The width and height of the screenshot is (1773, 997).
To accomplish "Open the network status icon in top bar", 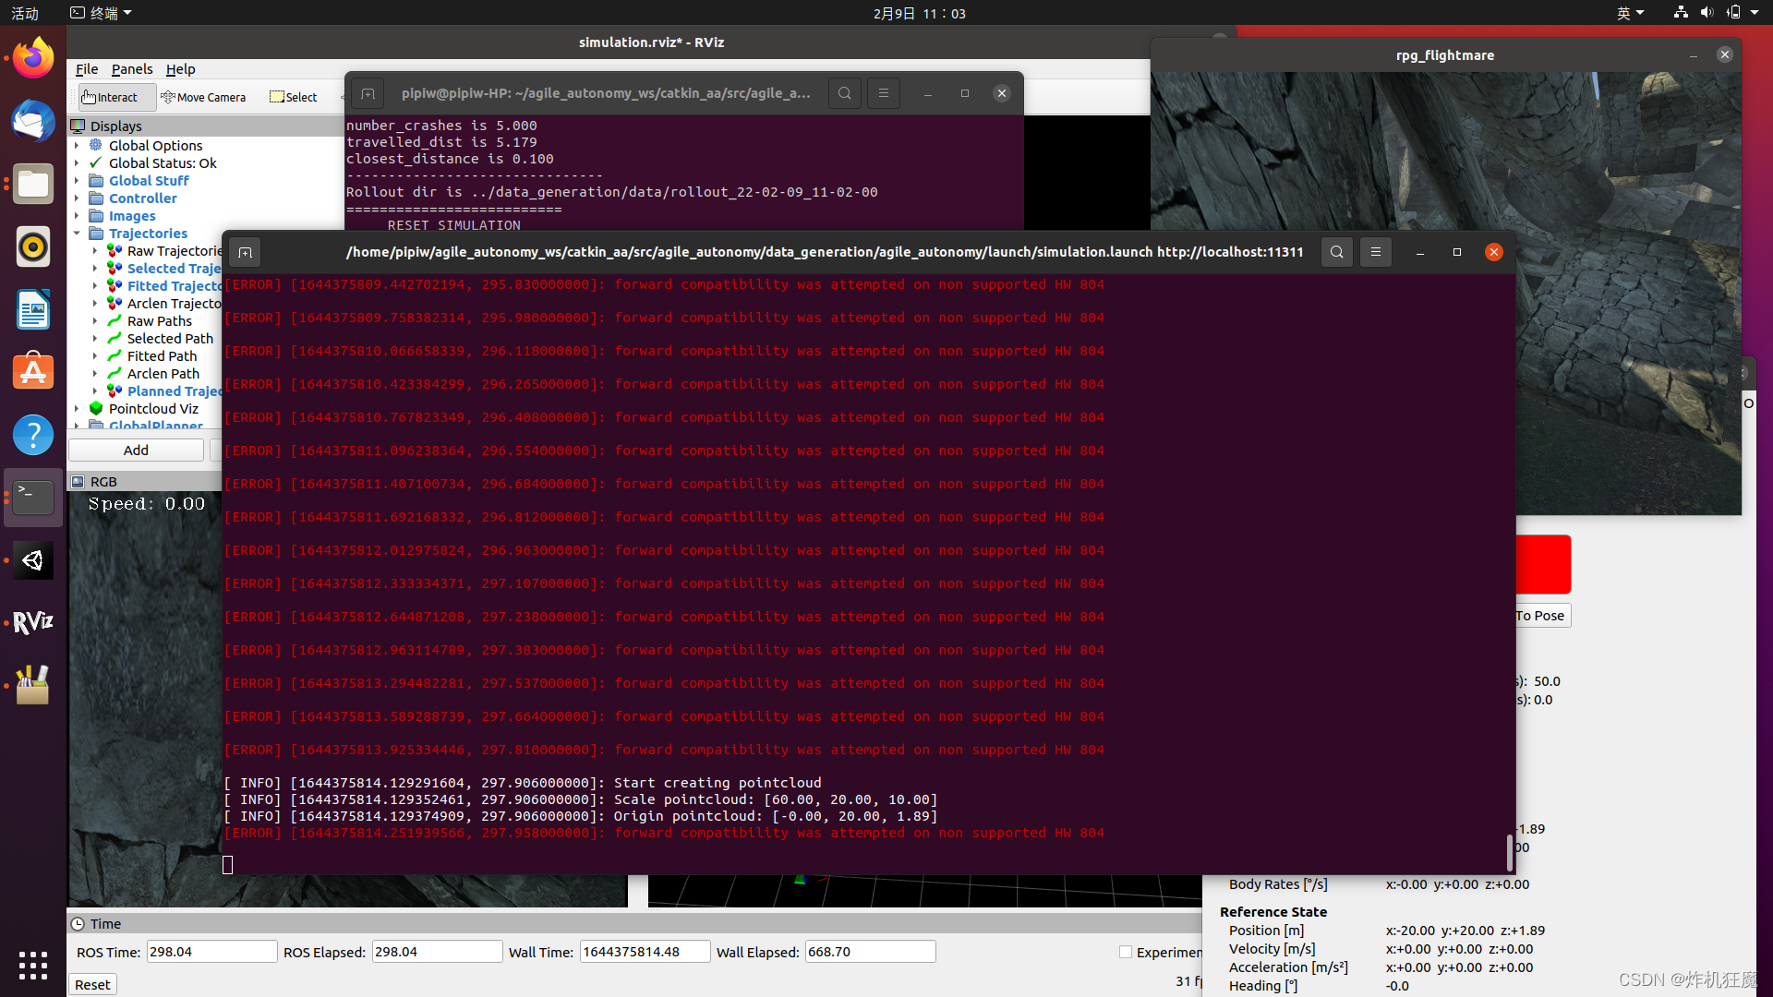I will click(1681, 13).
